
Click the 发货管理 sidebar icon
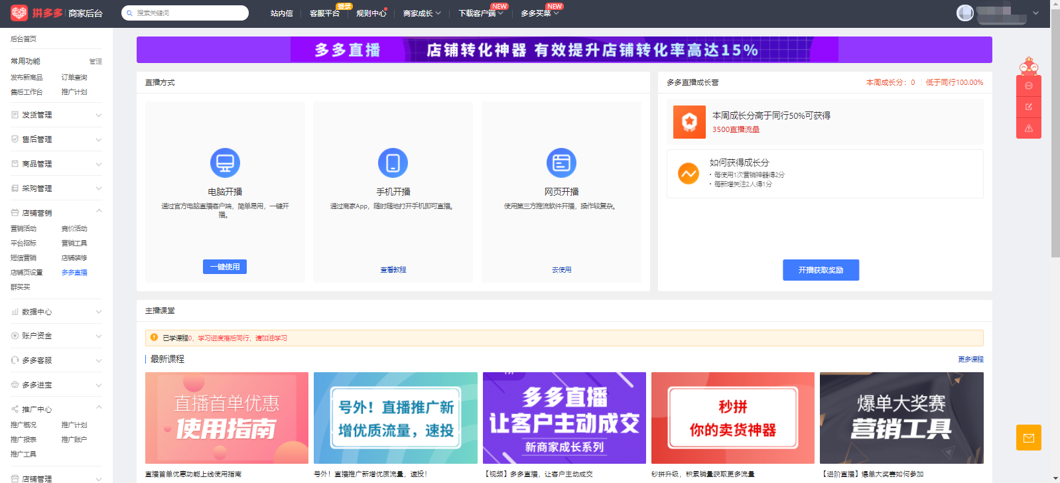point(15,115)
